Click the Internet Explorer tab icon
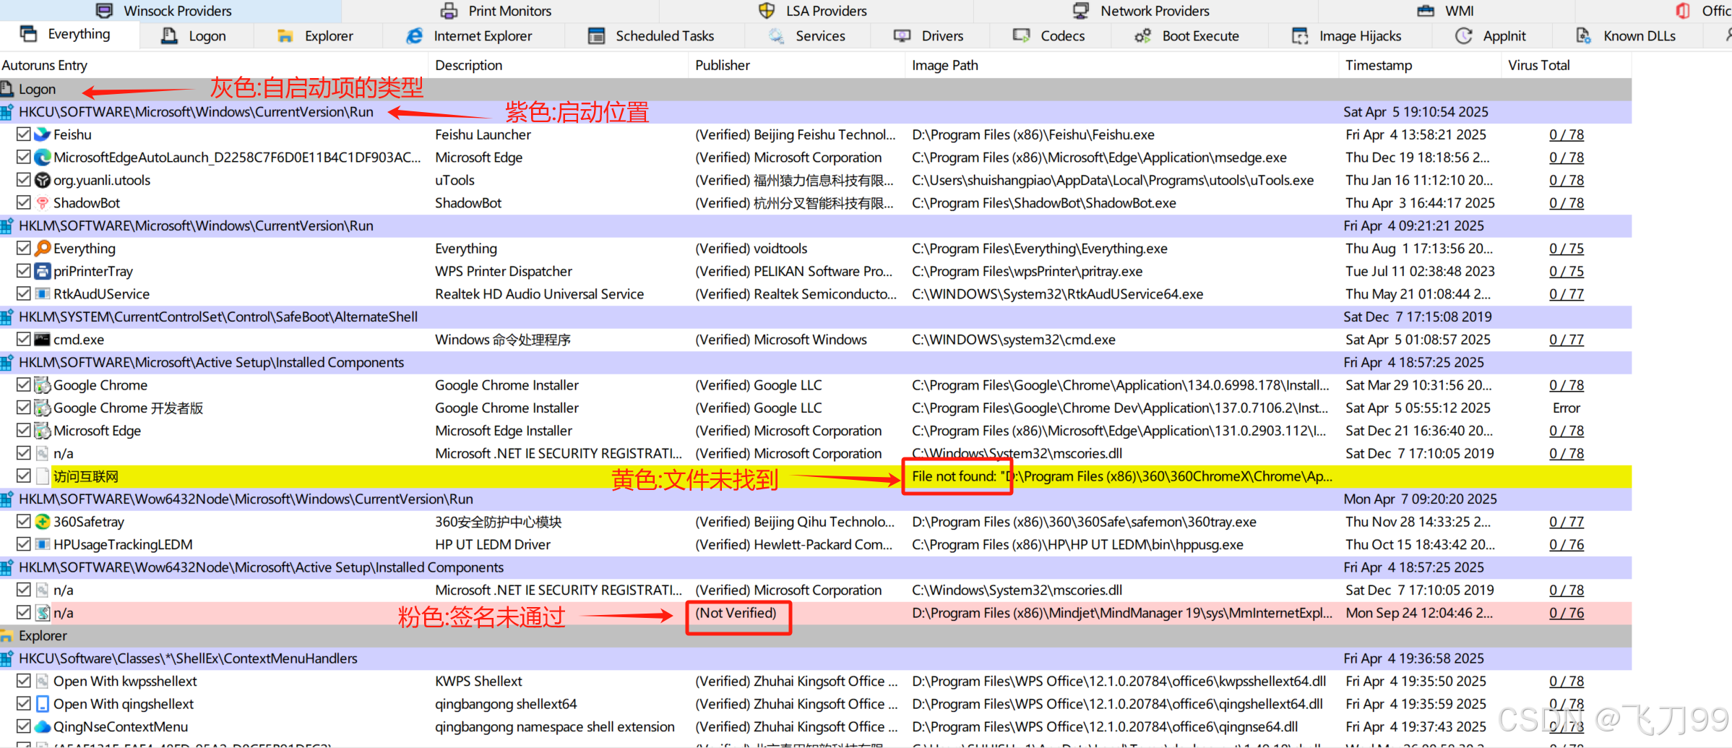The image size is (1732, 748). 415,35
